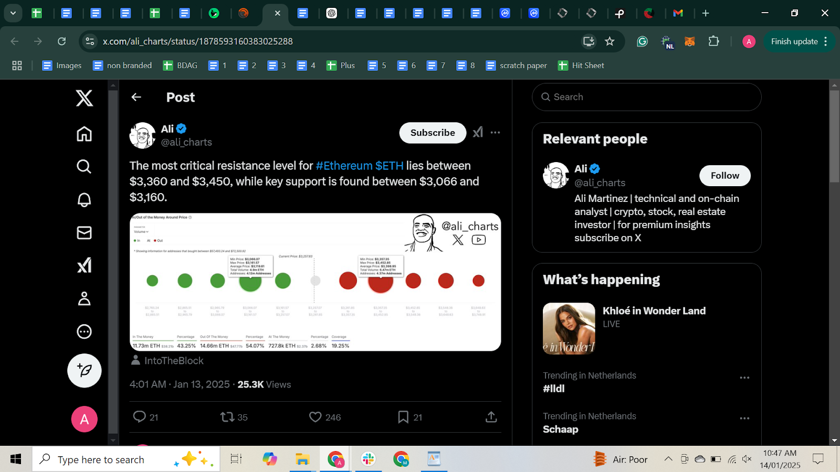This screenshot has height=472, width=840.
Task: Open the Plus bookmark
Action: (x=341, y=66)
